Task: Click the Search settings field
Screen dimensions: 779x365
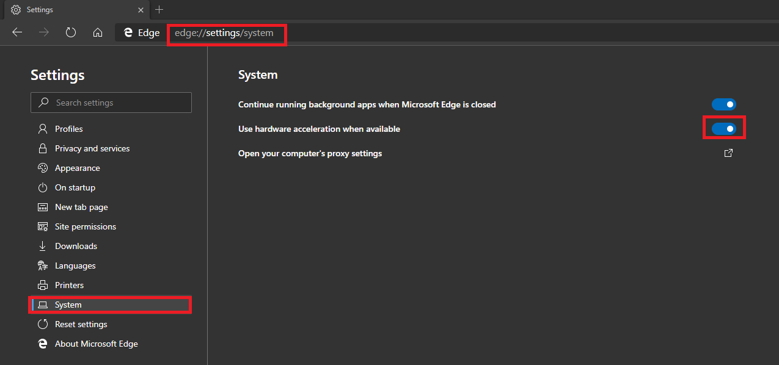Action: coord(111,103)
